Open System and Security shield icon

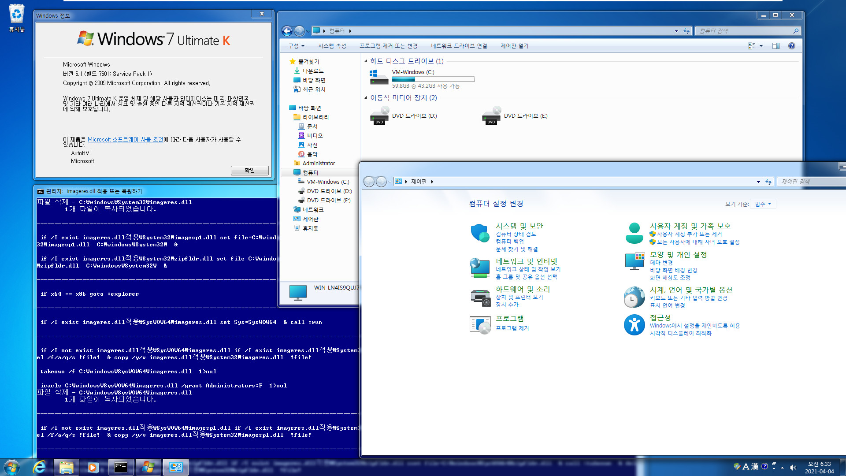[x=479, y=233]
